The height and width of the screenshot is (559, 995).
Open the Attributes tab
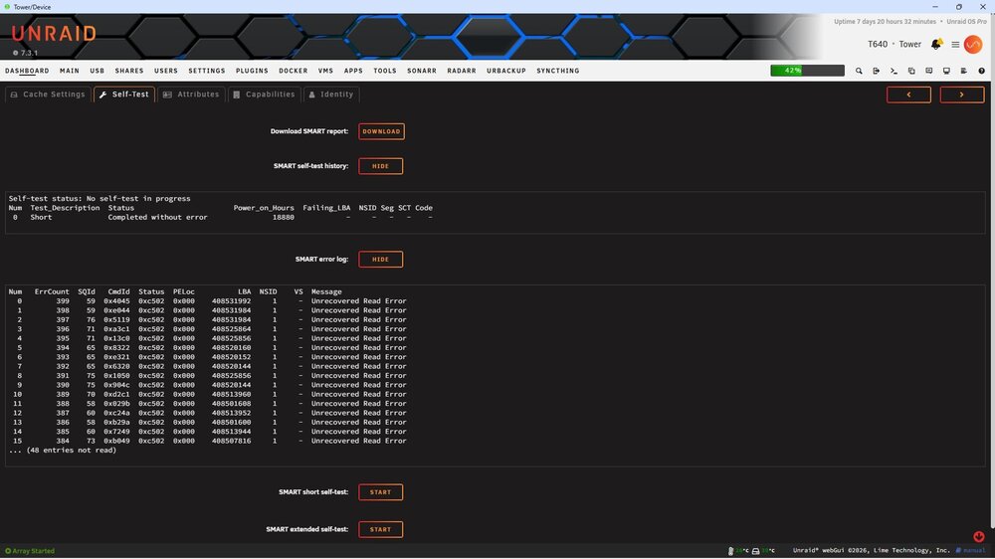point(191,94)
